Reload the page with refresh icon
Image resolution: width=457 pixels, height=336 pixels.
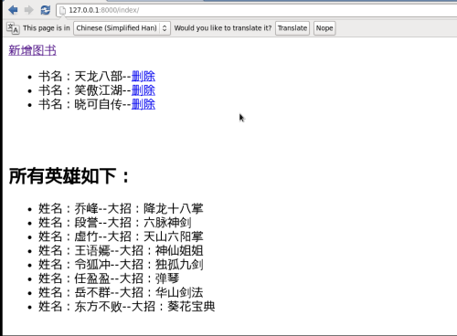(x=46, y=10)
